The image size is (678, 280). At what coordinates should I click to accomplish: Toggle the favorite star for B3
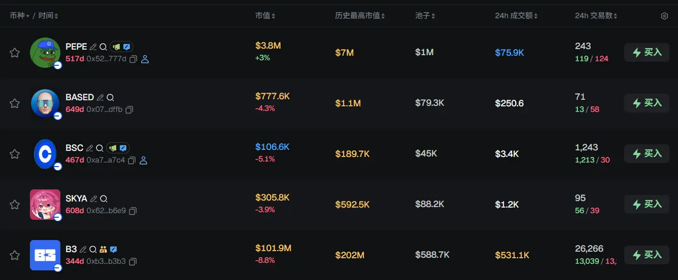point(15,255)
